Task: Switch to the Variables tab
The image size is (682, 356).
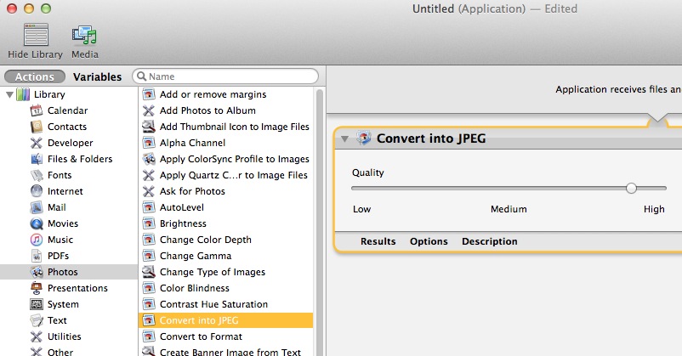Action: pos(97,76)
